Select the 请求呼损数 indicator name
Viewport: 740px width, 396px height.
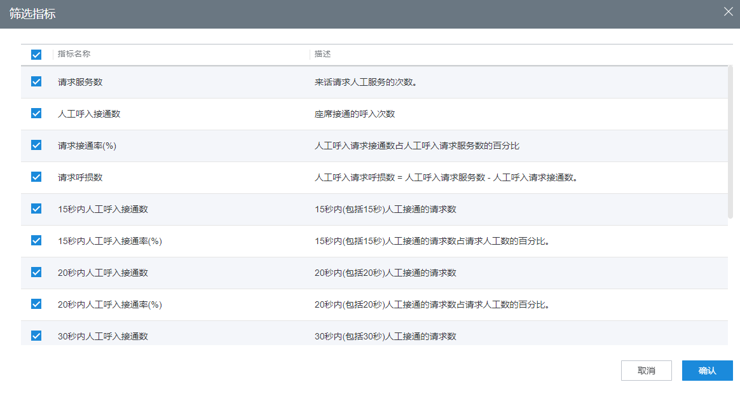point(80,177)
